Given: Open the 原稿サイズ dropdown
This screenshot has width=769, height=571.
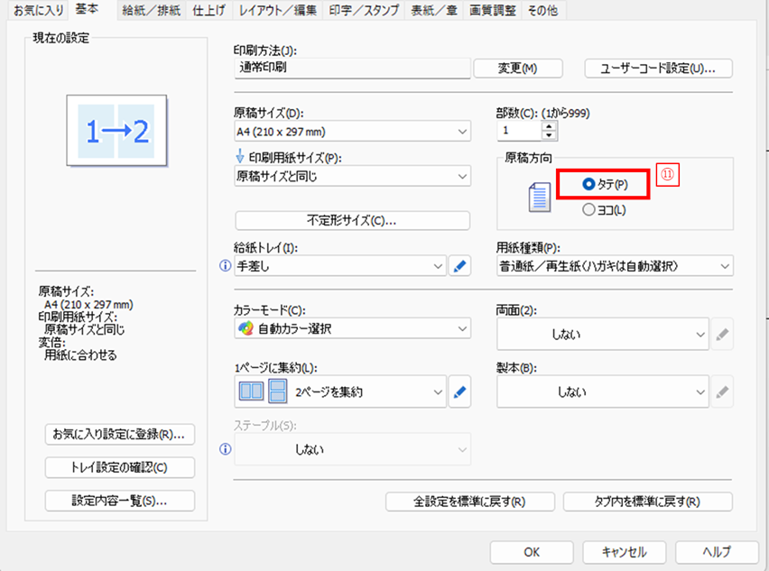Looking at the screenshot, I should 352,132.
